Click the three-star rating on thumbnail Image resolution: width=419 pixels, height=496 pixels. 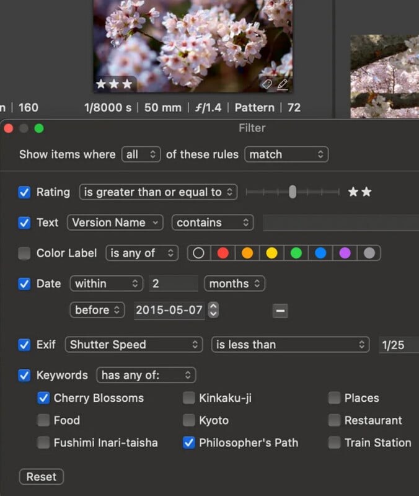coord(113,84)
